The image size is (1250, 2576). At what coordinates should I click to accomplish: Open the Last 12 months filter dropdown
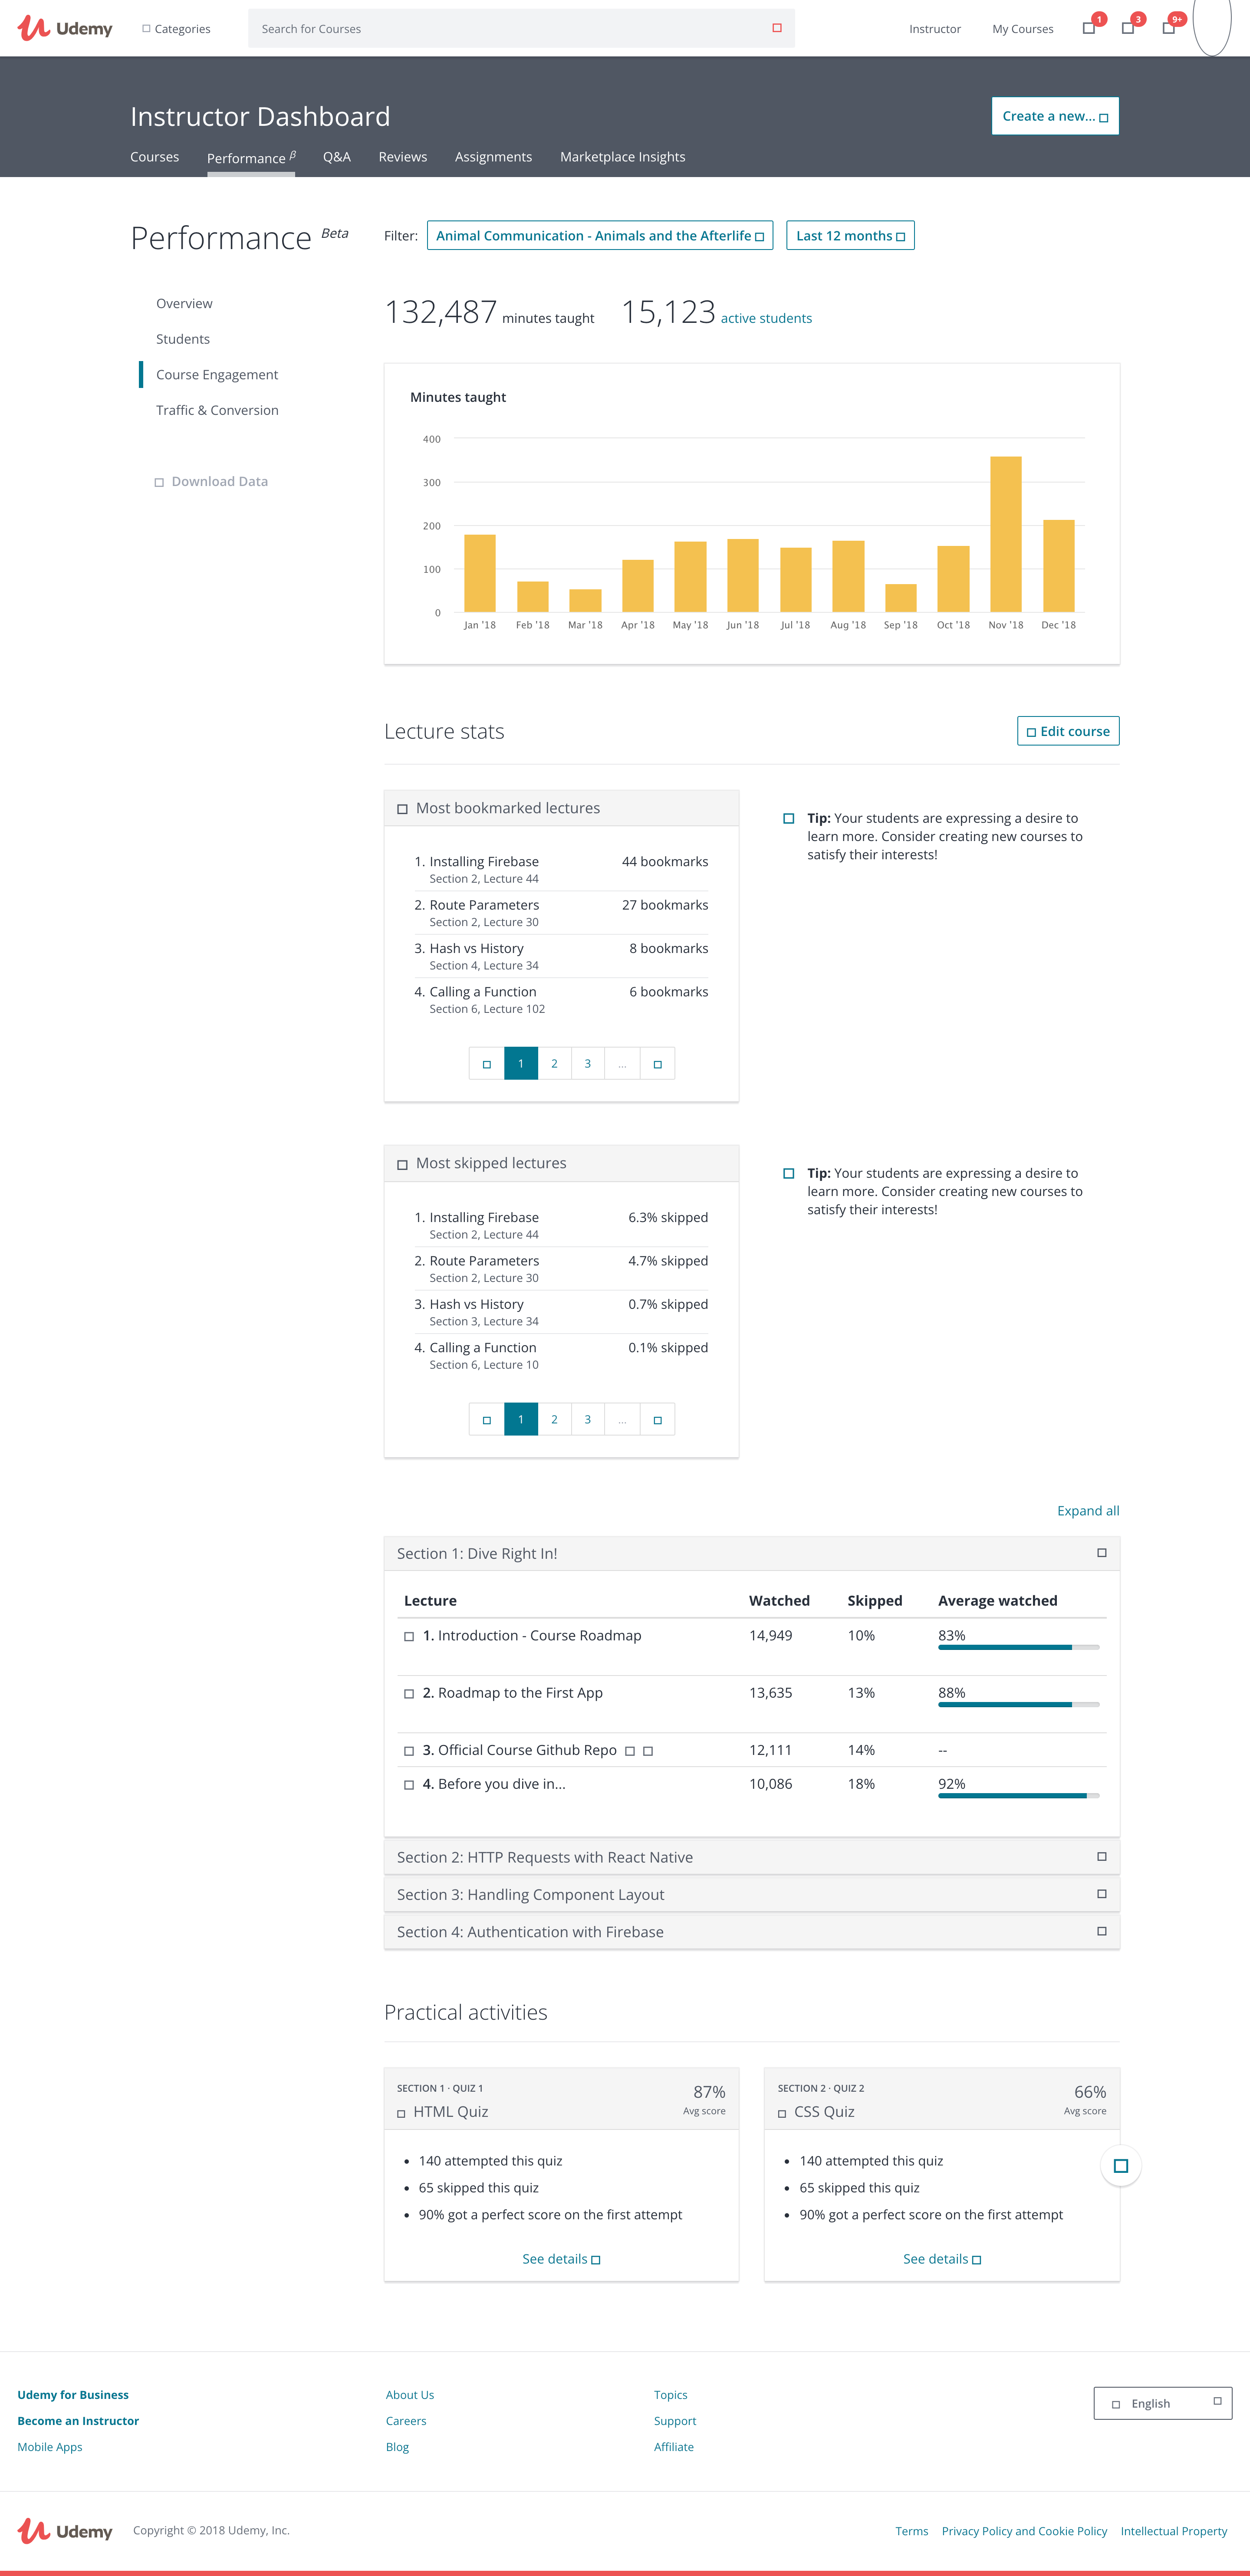(x=850, y=236)
